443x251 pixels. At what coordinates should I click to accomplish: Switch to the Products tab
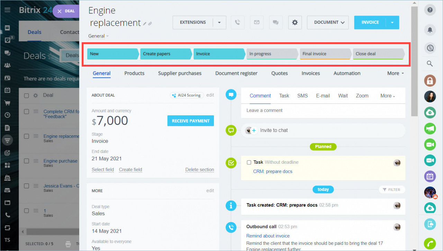134,73
